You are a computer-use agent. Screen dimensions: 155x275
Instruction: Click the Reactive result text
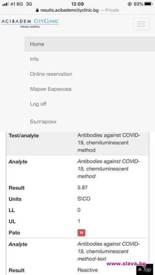[88, 270]
